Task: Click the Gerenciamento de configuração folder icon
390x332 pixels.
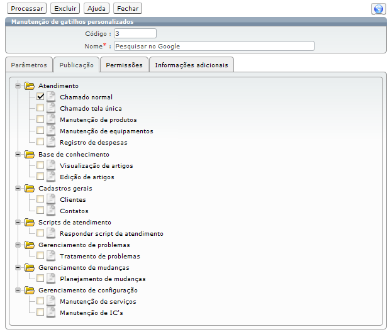Action: [x=30, y=290]
